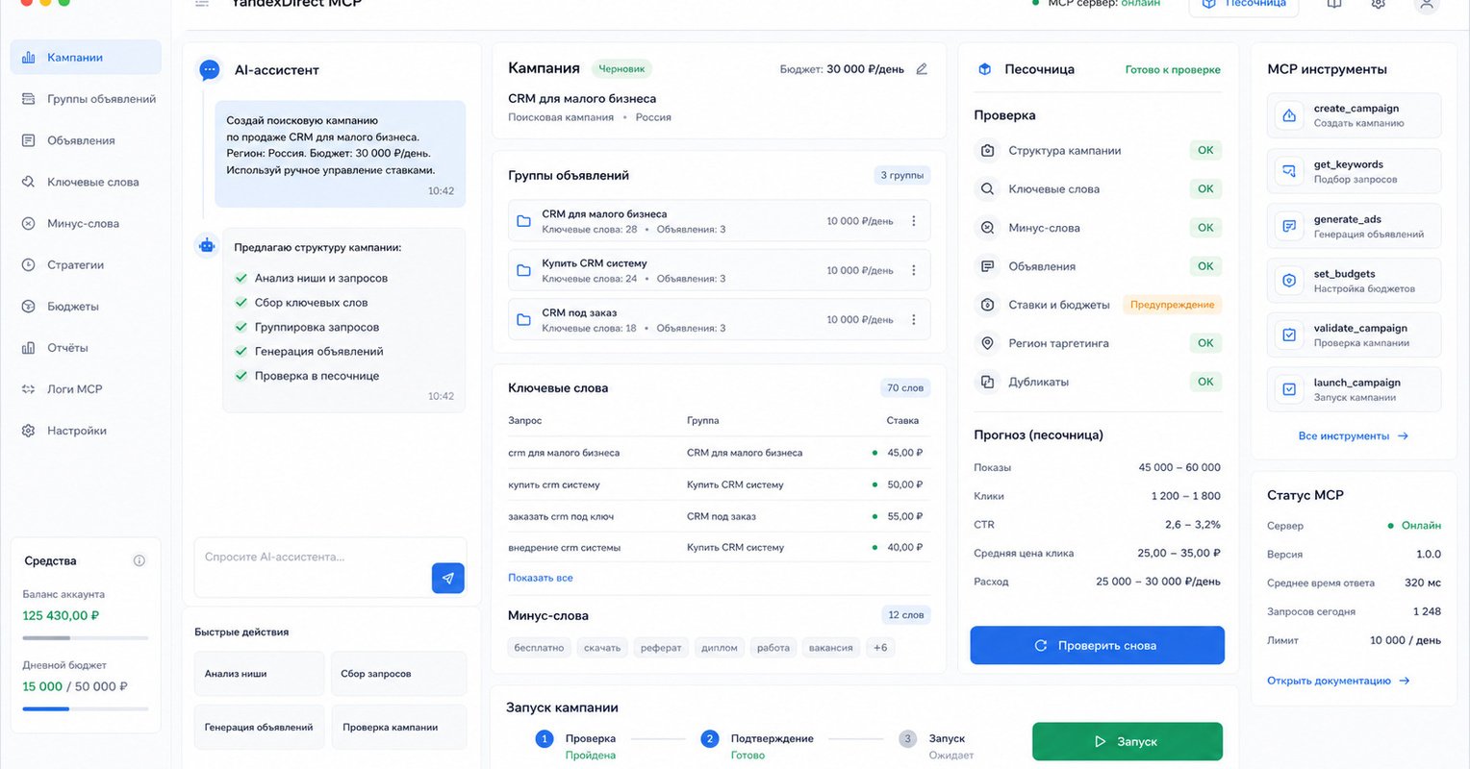Click the Бюджеты sidebar icon
Screen dimensions: 1470x769
(28, 307)
